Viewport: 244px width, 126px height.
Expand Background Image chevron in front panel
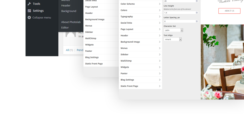point(160,42)
